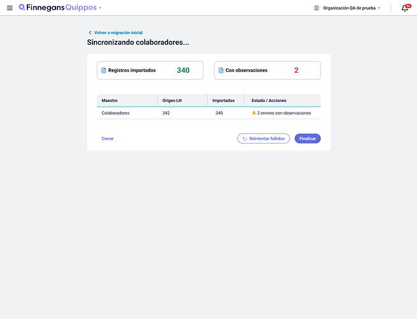Go back via Volver a migración inicial
Image resolution: width=417 pixels, height=319 pixels.
tap(119, 33)
